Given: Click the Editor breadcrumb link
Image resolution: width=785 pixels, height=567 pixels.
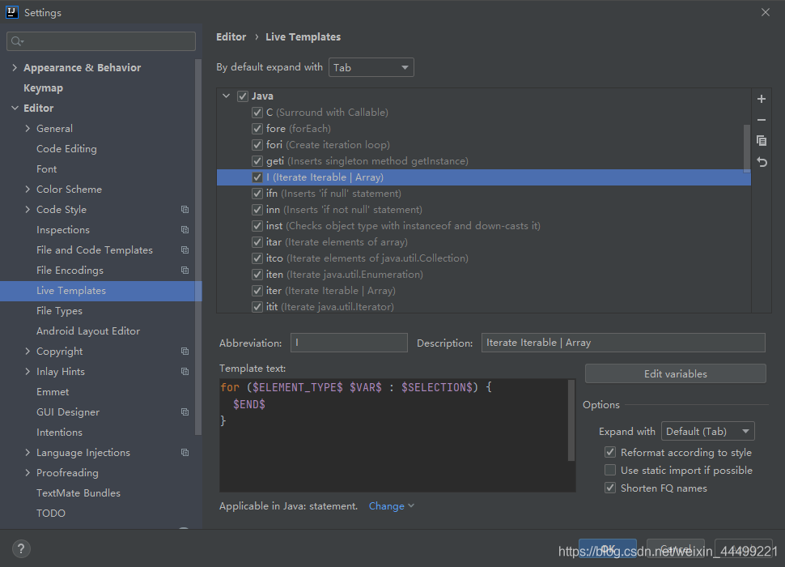Looking at the screenshot, I should coord(231,37).
